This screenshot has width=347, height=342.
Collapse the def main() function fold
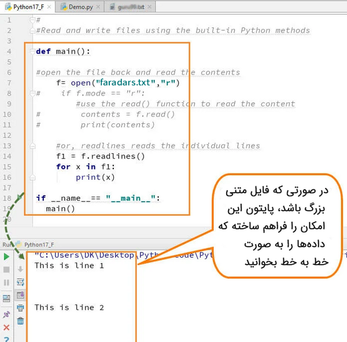[32, 52]
